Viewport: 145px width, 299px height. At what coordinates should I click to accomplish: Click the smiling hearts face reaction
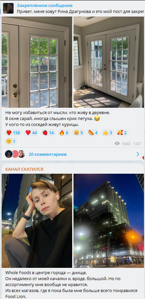point(122,133)
